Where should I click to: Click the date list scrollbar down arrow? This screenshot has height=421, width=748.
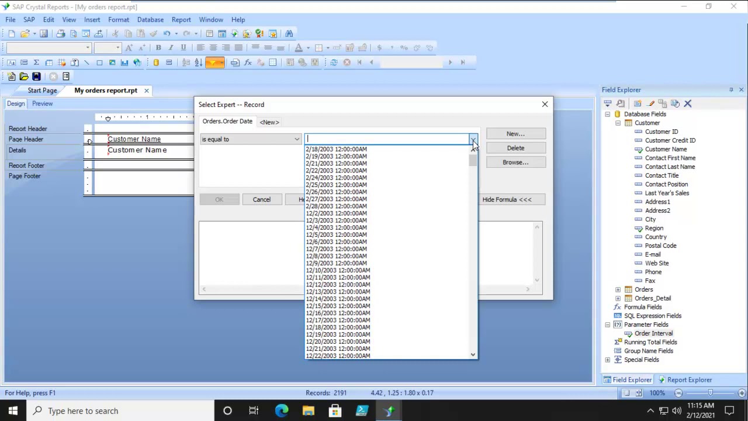(x=473, y=354)
